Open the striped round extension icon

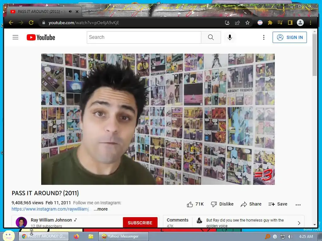[260, 23]
